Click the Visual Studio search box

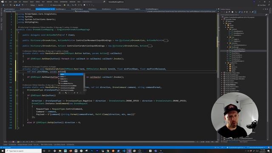(x=93, y=2)
